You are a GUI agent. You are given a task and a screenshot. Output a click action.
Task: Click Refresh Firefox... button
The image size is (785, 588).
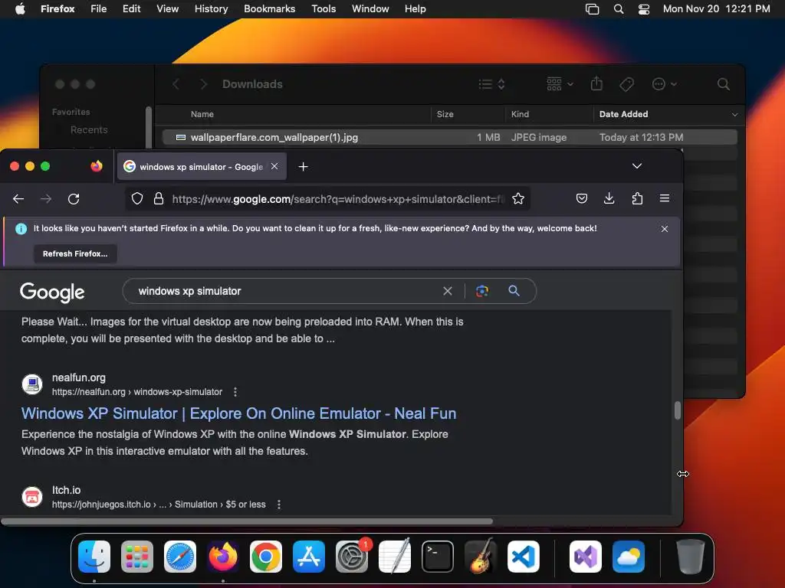(75, 253)
